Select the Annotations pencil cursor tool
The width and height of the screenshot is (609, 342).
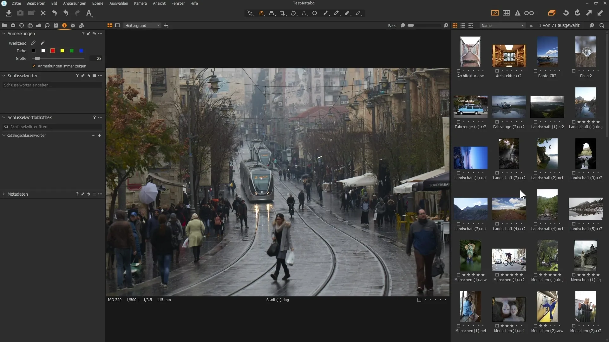tap(359, 13)
